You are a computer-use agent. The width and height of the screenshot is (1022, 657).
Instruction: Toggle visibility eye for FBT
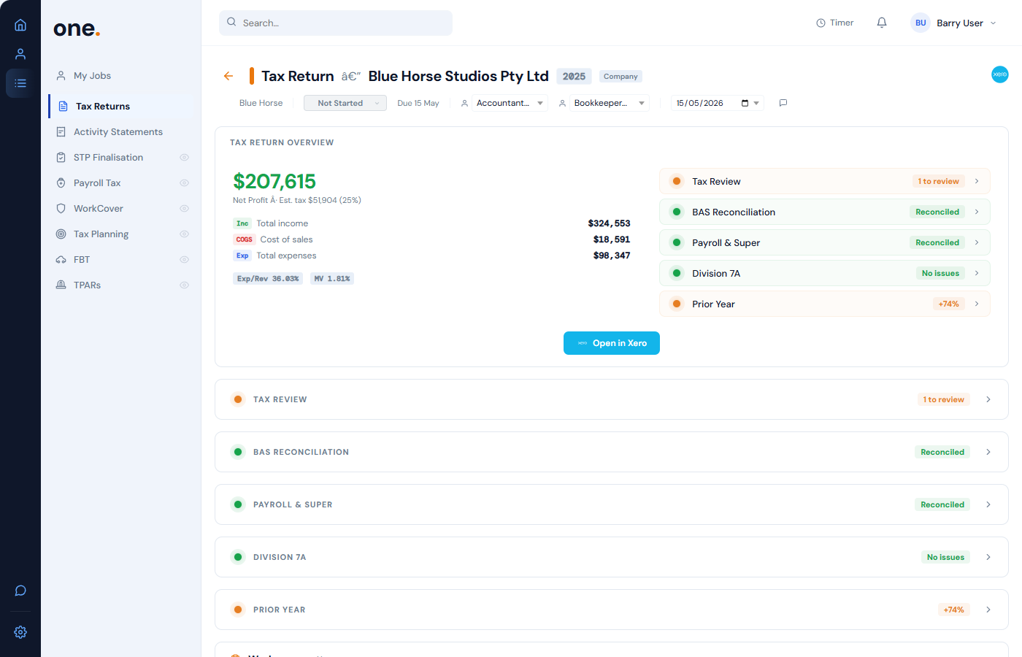(185, 259)
